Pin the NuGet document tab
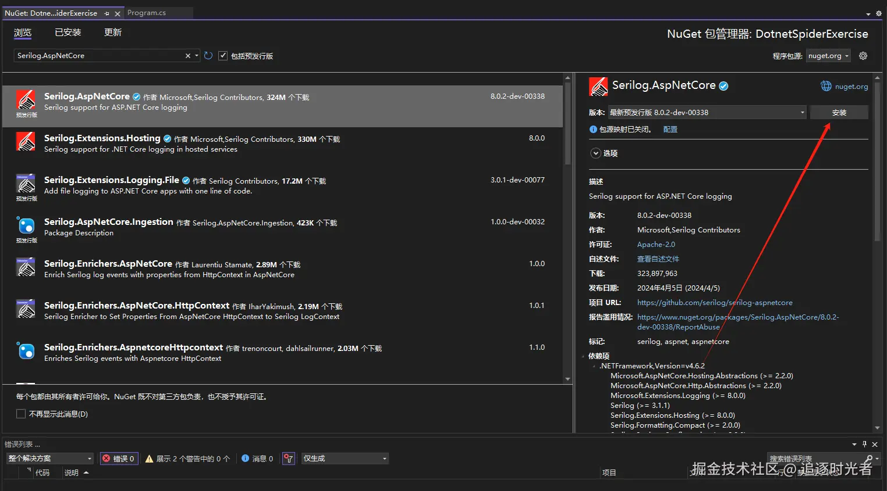 [107, 13]
